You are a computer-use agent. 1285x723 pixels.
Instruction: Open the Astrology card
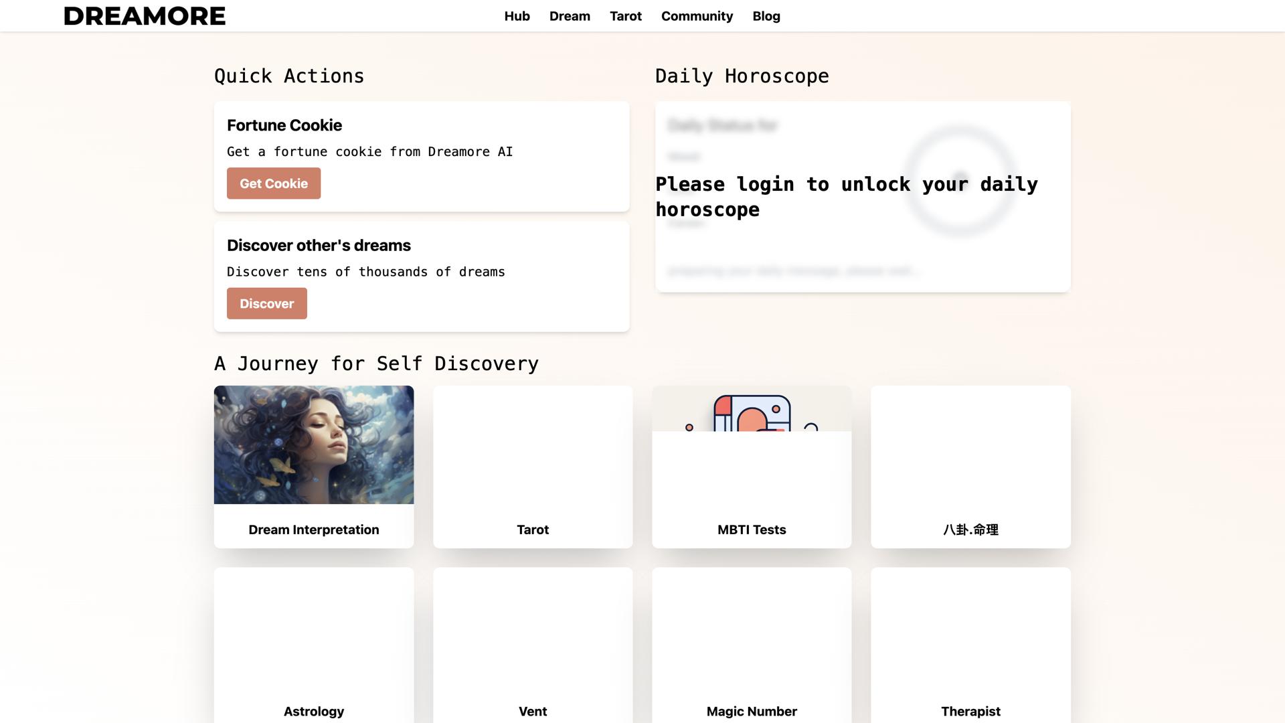[313, 646]
